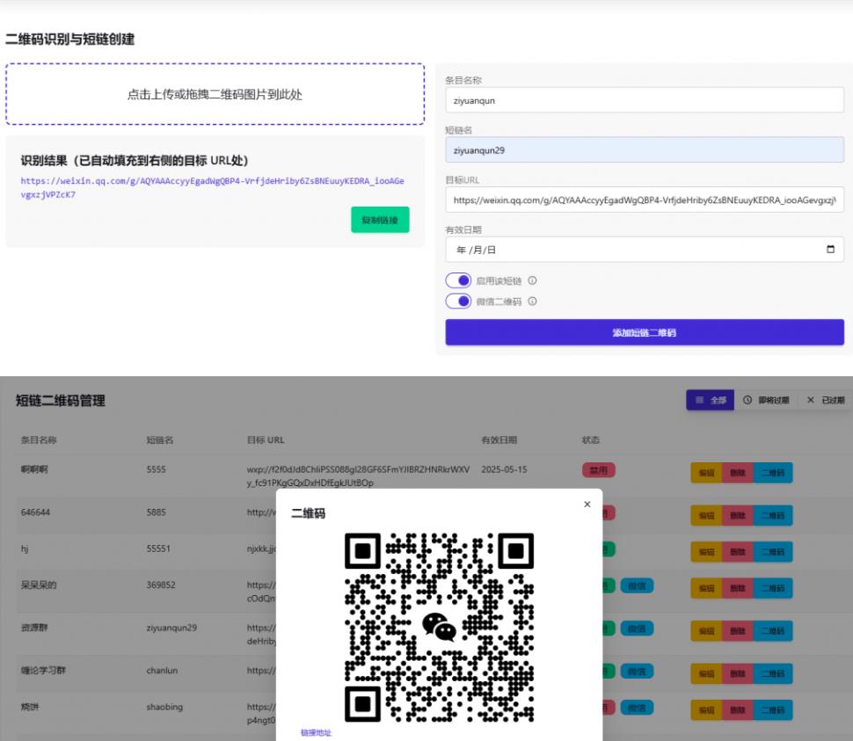The width and height of the screenshot is (853, 741).
Task: Click the QR upload drop zone
Action: [215, 94]
